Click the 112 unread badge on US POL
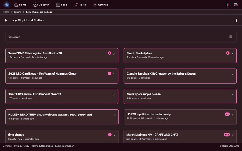 [227, 114]
